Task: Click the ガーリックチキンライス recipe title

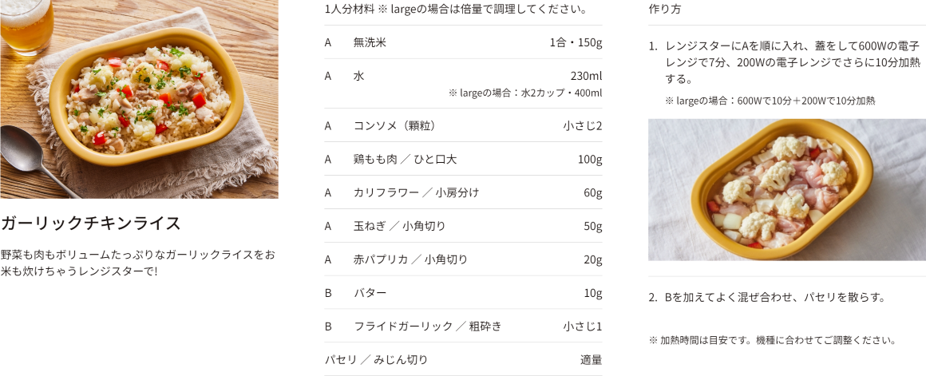Action: [x=90, y=223]
